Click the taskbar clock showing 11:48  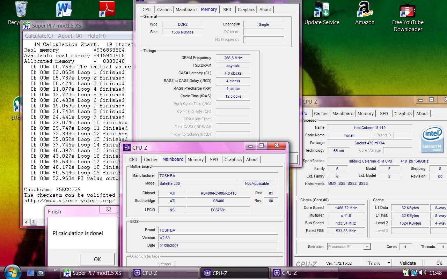pyautogui.click(x=435, y=273)
